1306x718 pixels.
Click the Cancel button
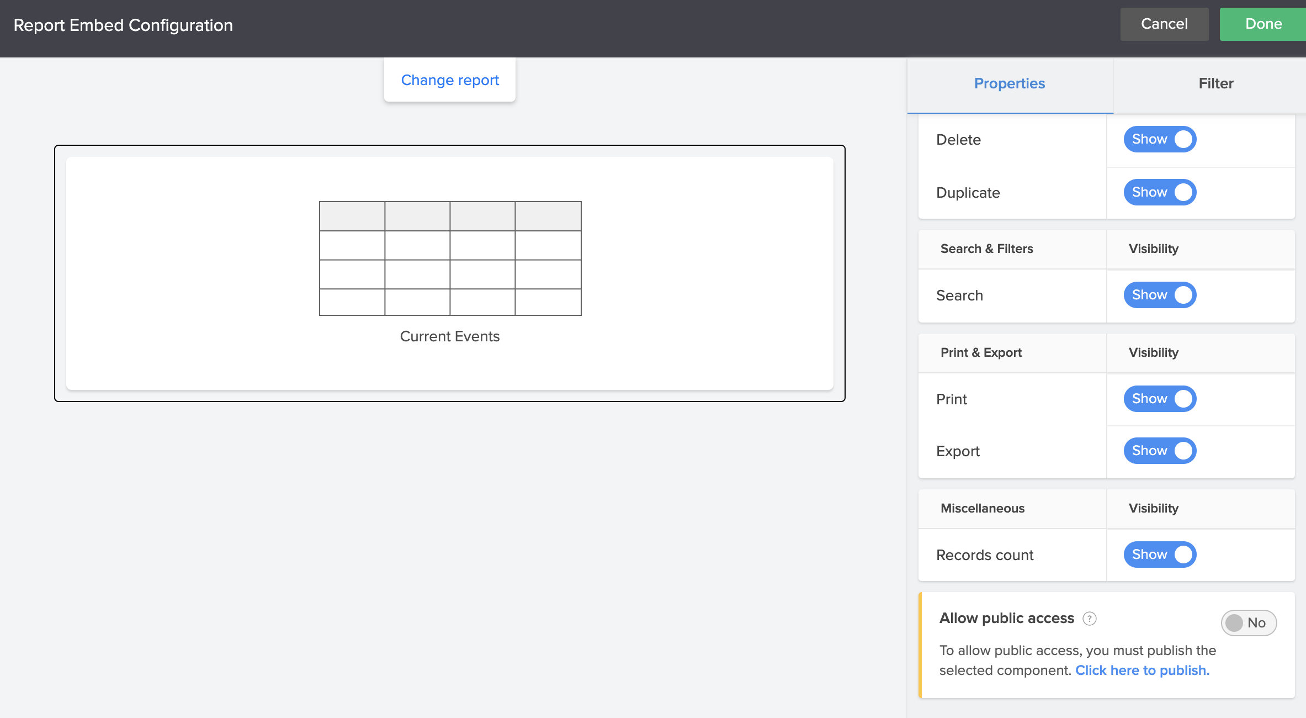pos(1164,24)
